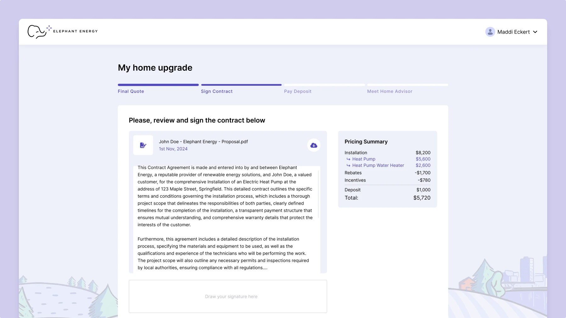
Task: Download the proposal PDF via cloud icon
Action: tap(314, 145)
